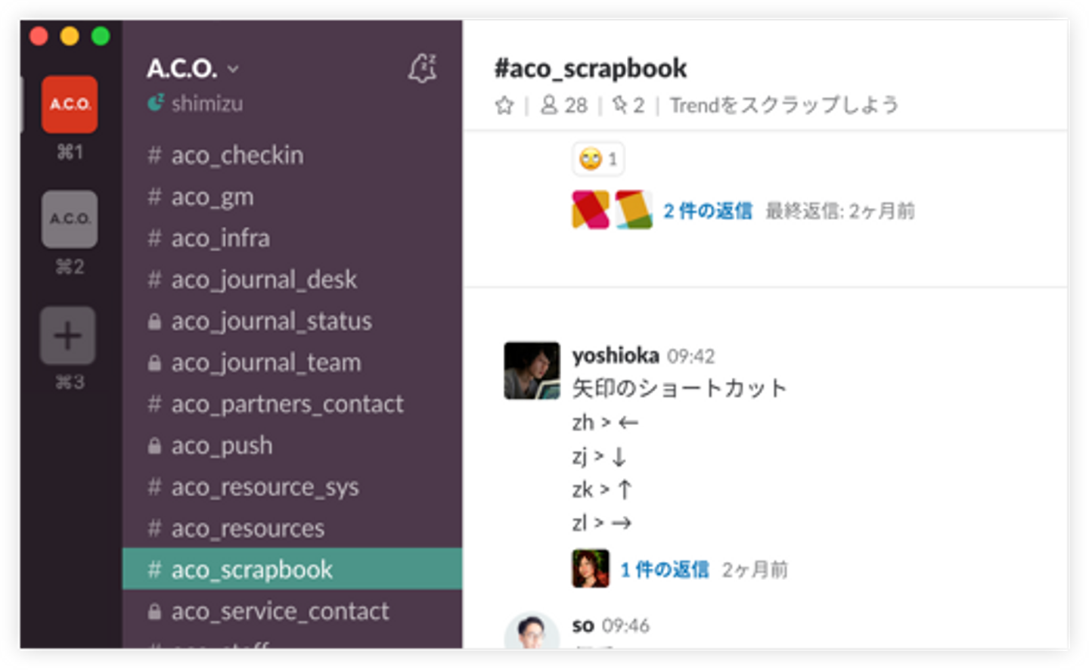This screenshot has height=670, width=1089.
Task: Open the 1件の返信 thread link
Action: (665, 569)
